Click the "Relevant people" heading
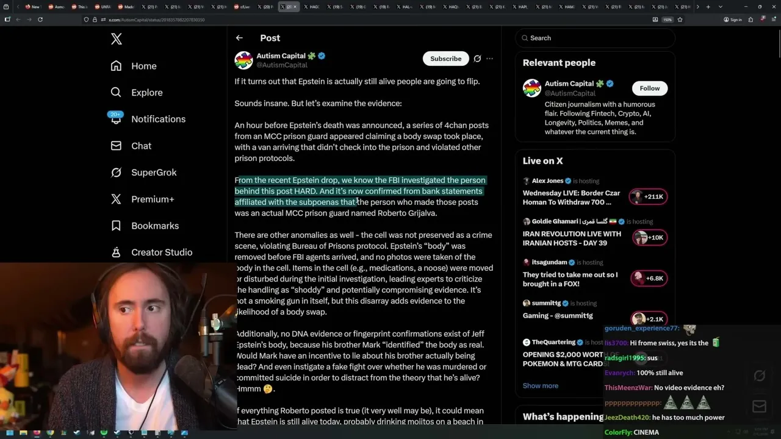Viewport: 781px width, 439px height. pos(559,63)
